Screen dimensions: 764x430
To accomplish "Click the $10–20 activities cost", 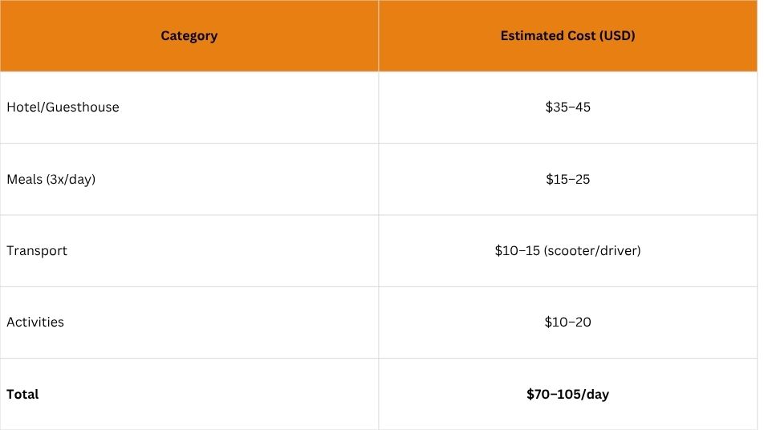I will tap(567, 322).
